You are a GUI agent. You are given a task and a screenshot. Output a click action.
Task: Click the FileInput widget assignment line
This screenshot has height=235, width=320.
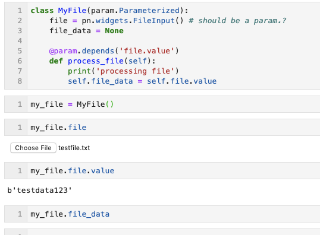coord(168,21)
